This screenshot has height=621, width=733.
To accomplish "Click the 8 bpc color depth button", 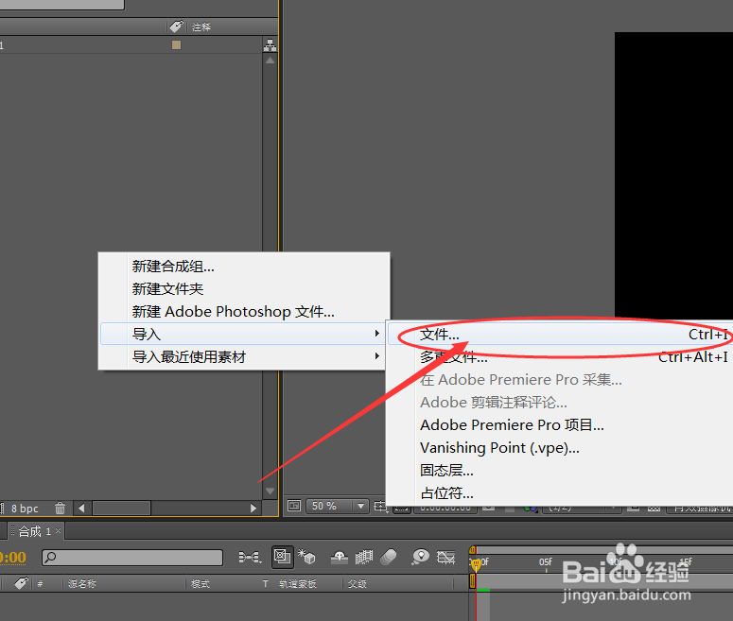I will coord(25,509).
